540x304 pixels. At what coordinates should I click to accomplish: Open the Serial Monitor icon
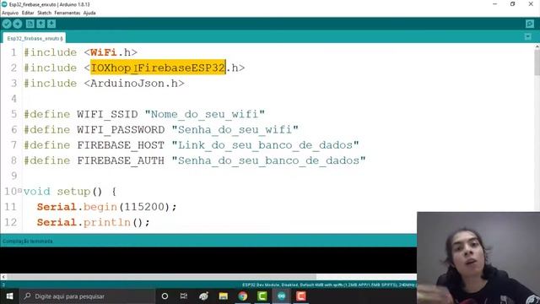point(530,24)
